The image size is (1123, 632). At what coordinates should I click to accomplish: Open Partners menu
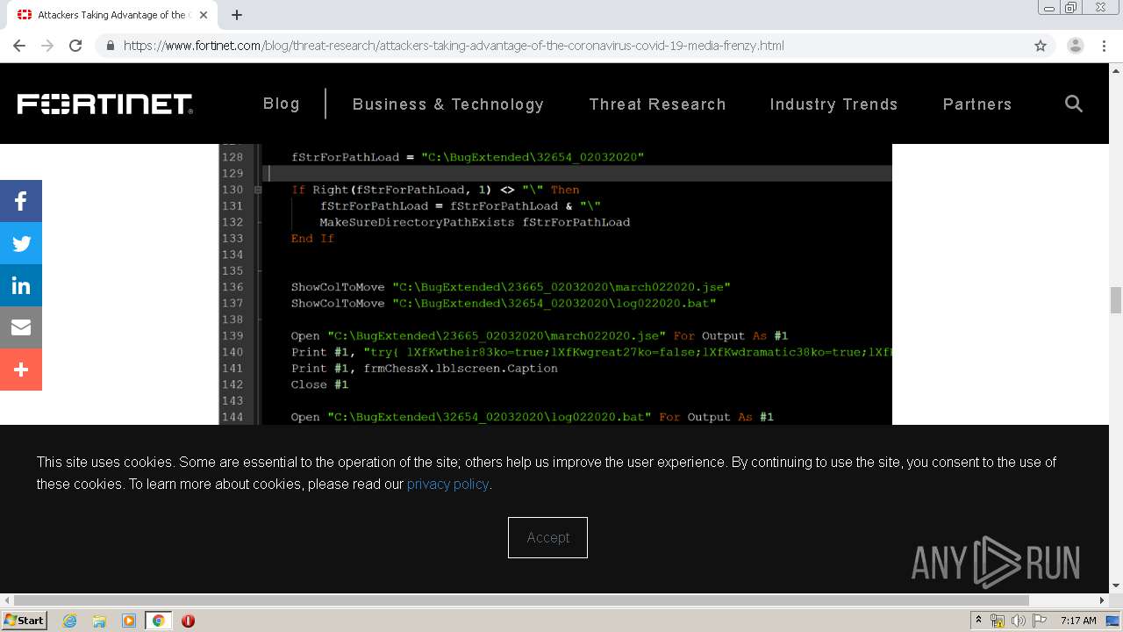coord(977,104)
